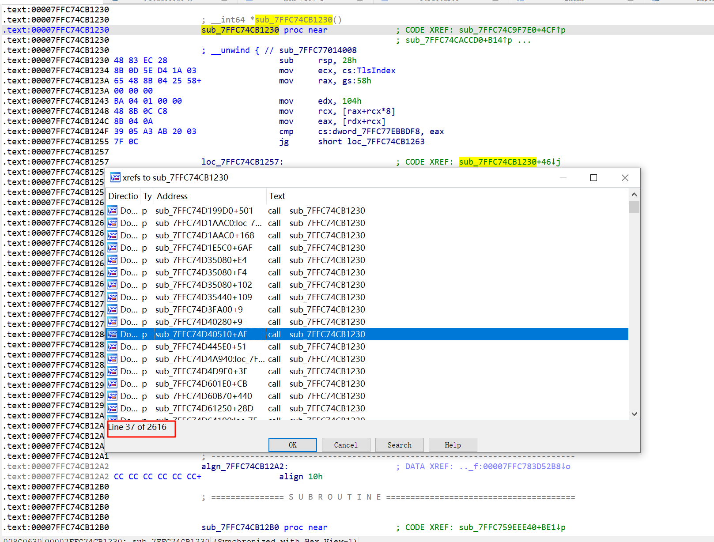The height and width of the screenshot is (542, 714).
Task: Open Search in the xrefs dialog
Action: click(399, 445)
